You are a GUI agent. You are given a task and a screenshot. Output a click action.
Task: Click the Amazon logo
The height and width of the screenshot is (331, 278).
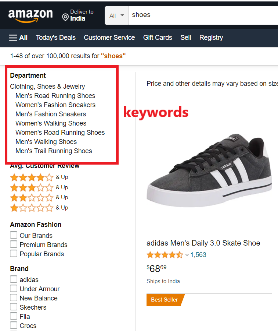click(x=30, y=15)
